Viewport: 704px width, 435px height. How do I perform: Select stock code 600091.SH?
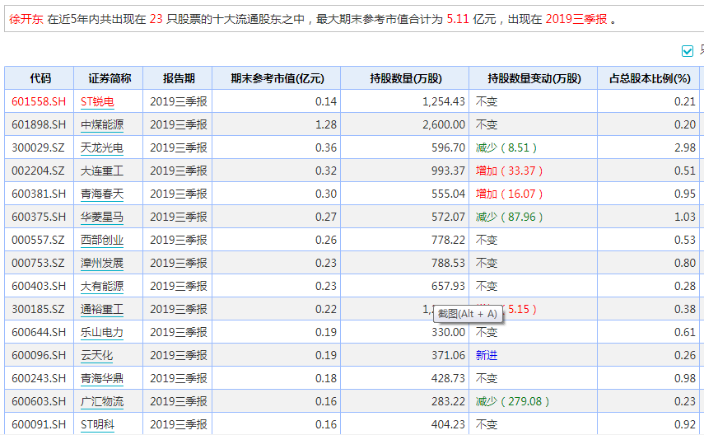[x=39, y=424]
